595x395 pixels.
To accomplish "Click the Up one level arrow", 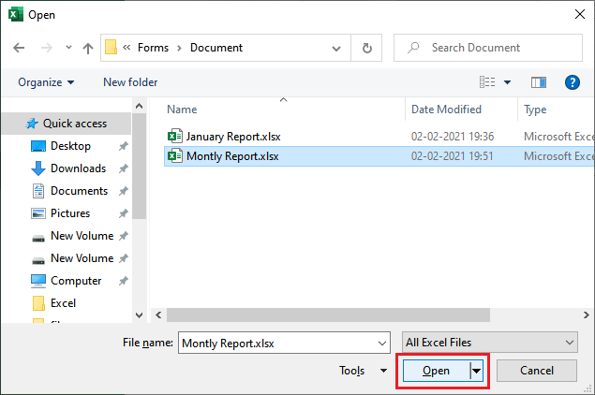I will 87,48.
